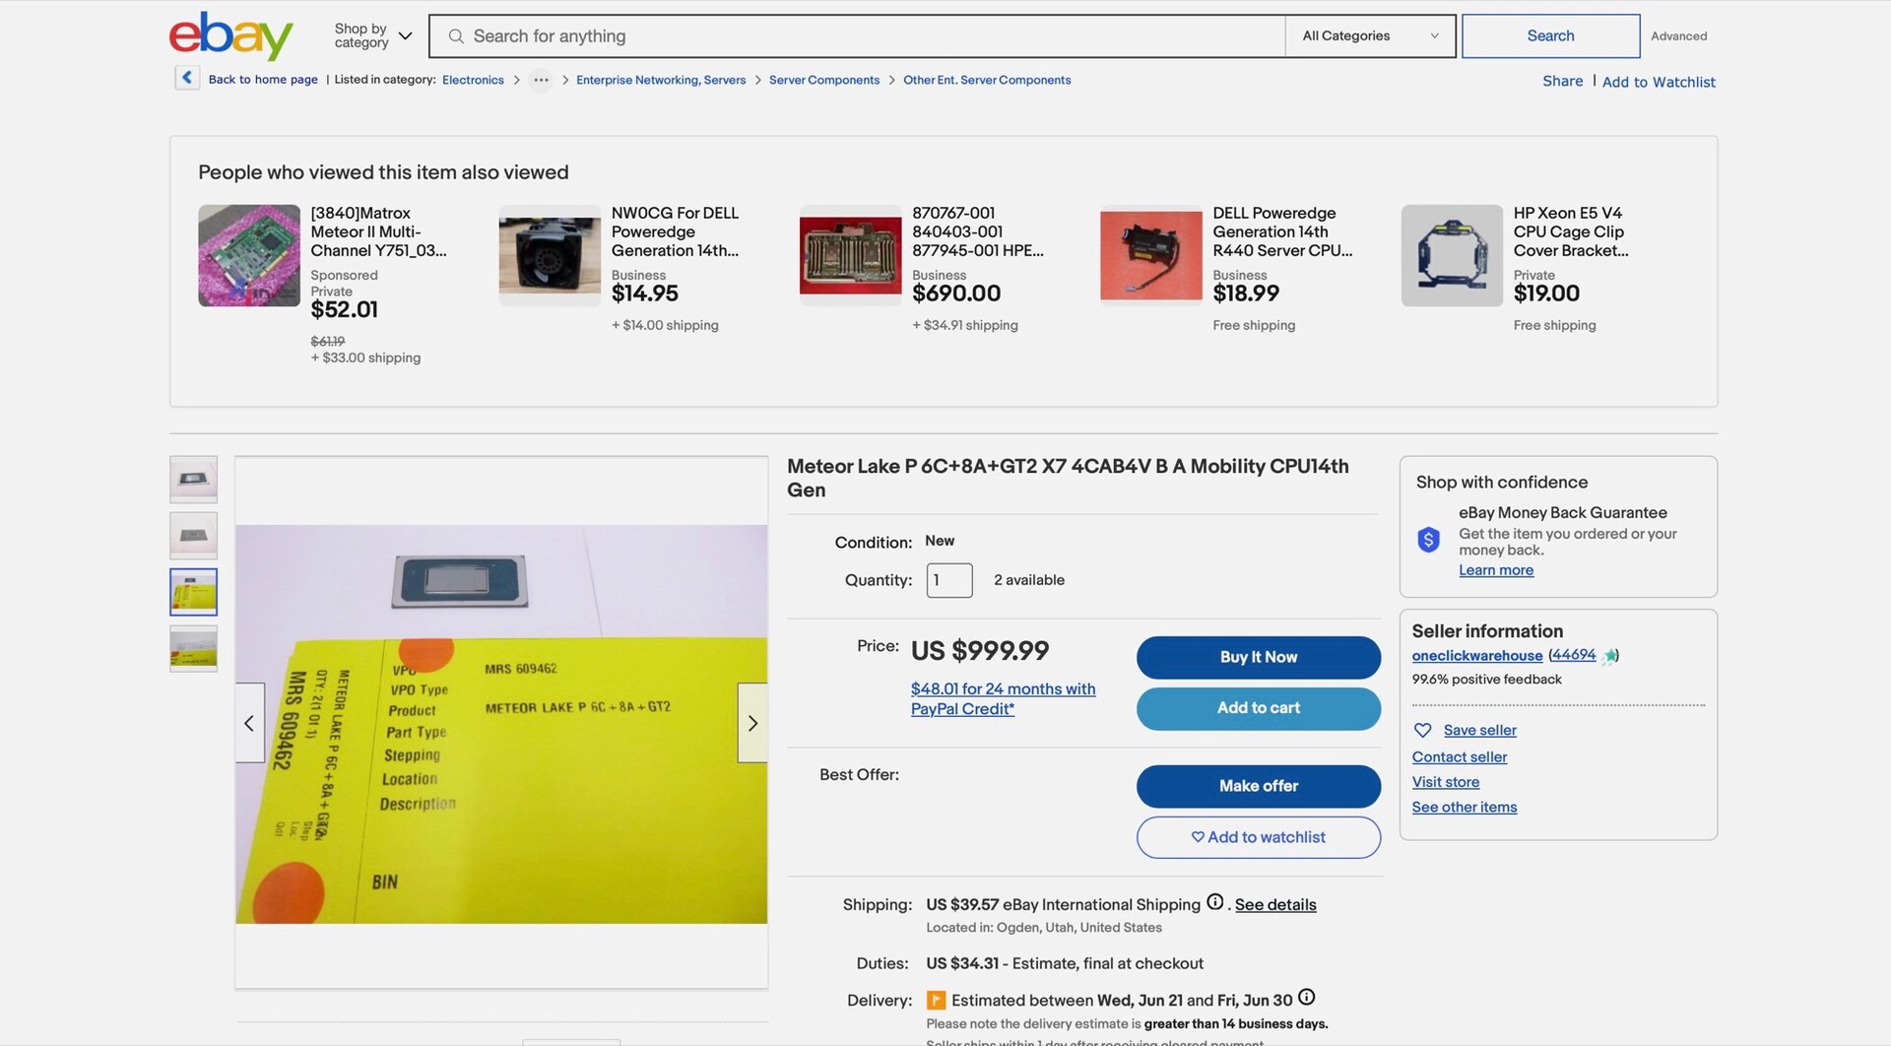Open the [3840]Matrox Meteor II listing title
1891x1046 pixels.
(378, 231)
